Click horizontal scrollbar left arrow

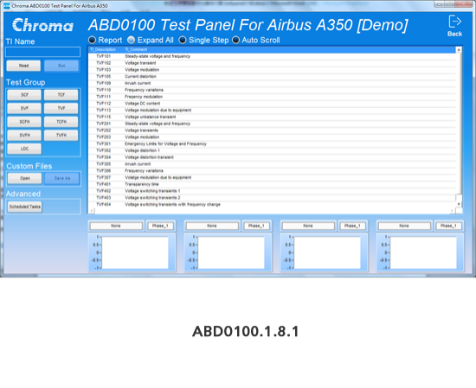pos(92,211)
